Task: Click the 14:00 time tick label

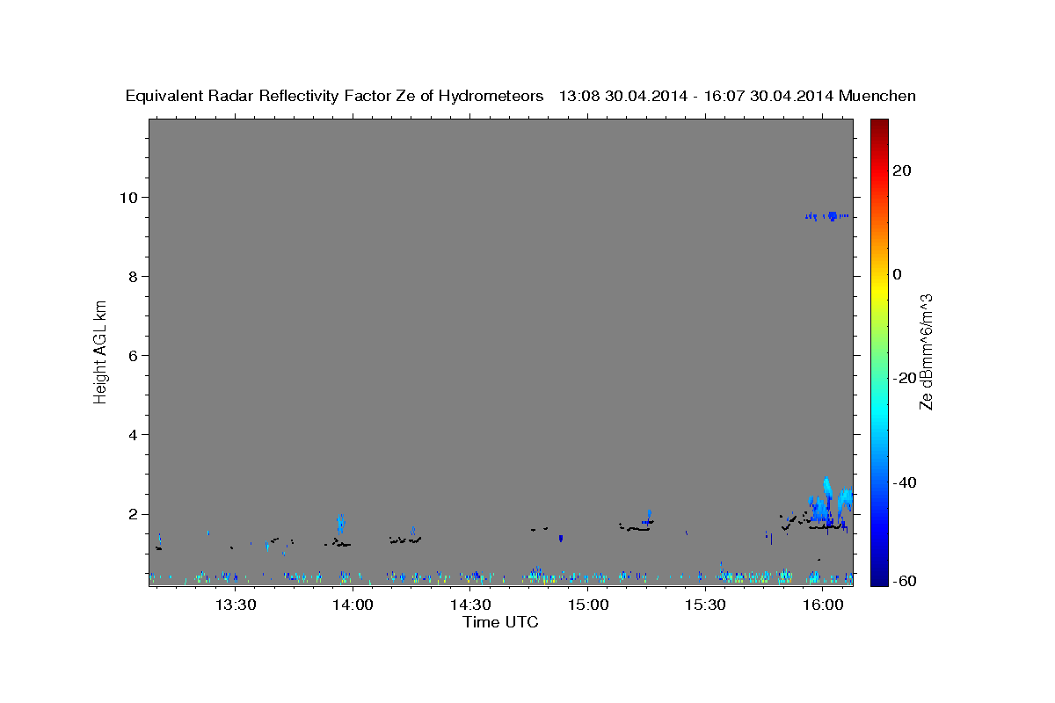Action: (353, 605)
